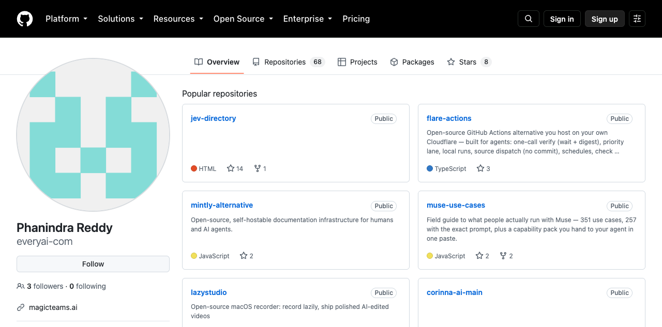Open the muse-use-cases repository
This screenshot has height=327, width=662.
click(456, 205)
